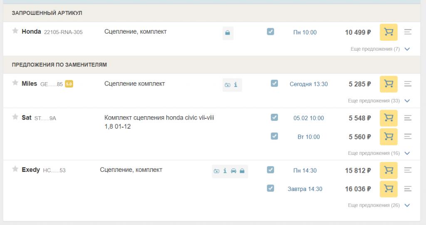Click the 5.0 rating badge next to Miles

[69, 84]
